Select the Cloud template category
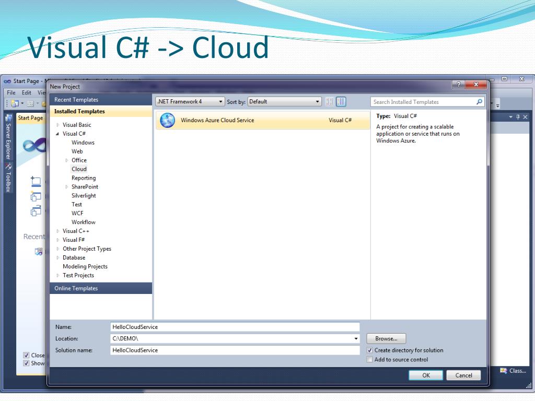The image size is (535, 401). click(79, 169)
